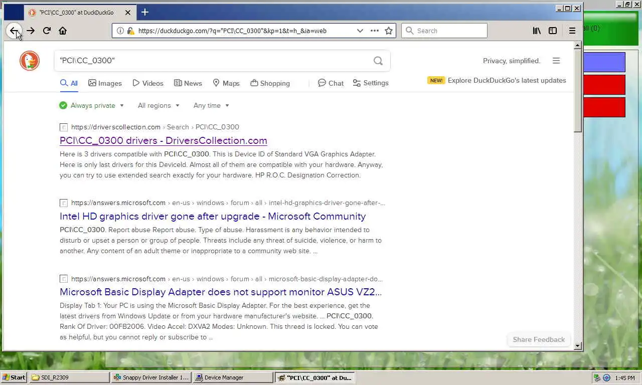Open DuckDuckGo side menu hamburger

(x=556, y=61)
